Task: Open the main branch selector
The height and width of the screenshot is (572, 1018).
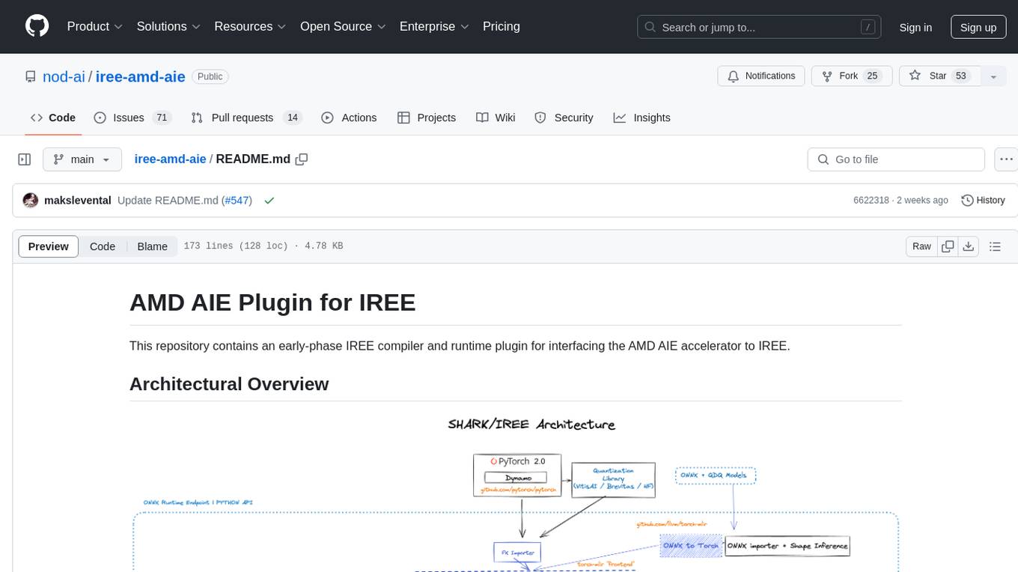Action: [x=82, y=159]
